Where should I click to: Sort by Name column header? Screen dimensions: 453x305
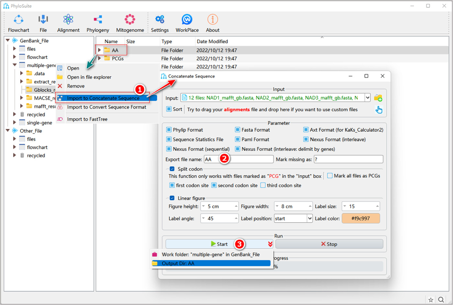coord(111,41)
